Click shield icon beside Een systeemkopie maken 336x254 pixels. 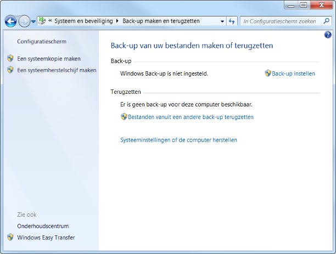(10, 58)
